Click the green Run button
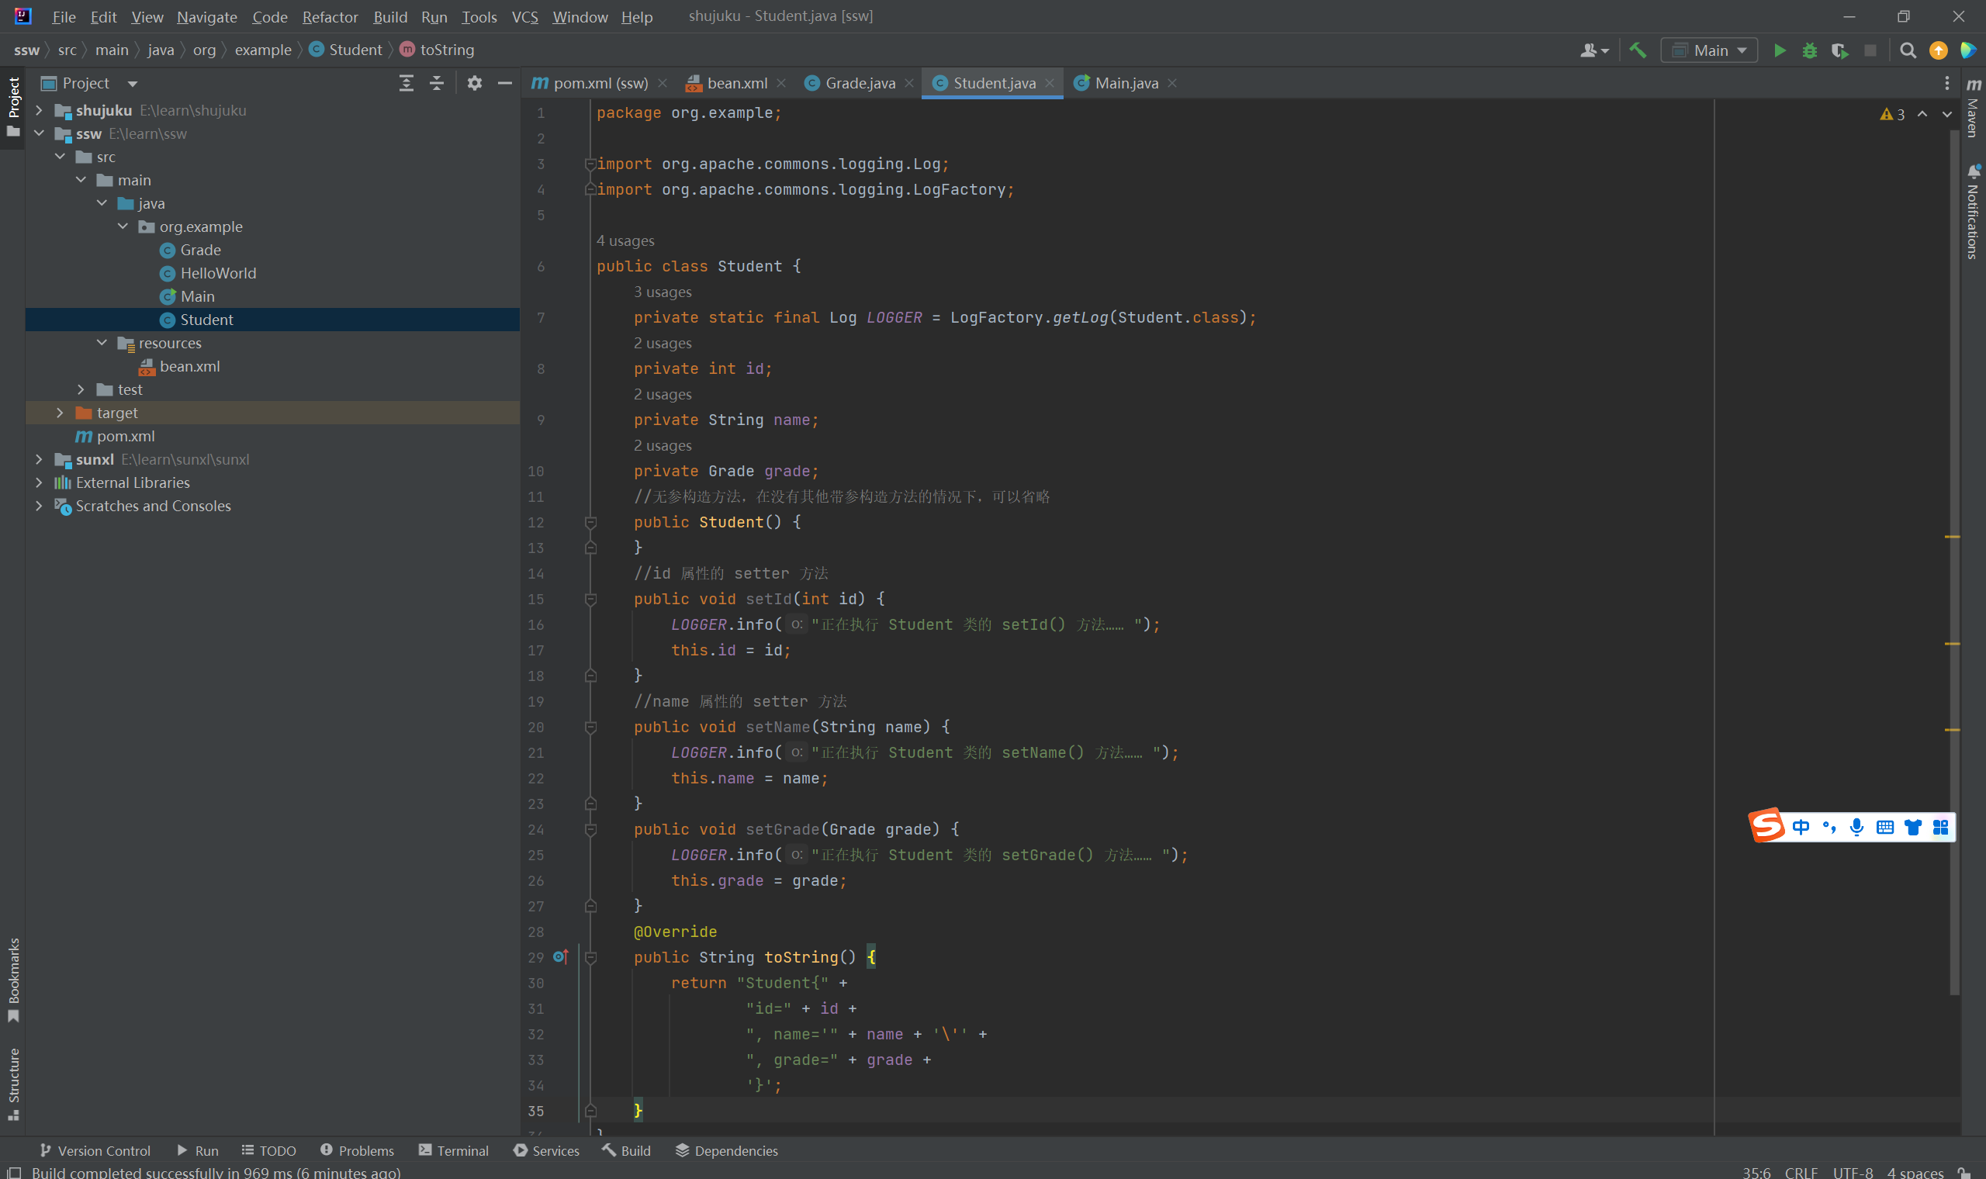Viewport: 1986px width, 1179px height. [x=1780, y=51]
